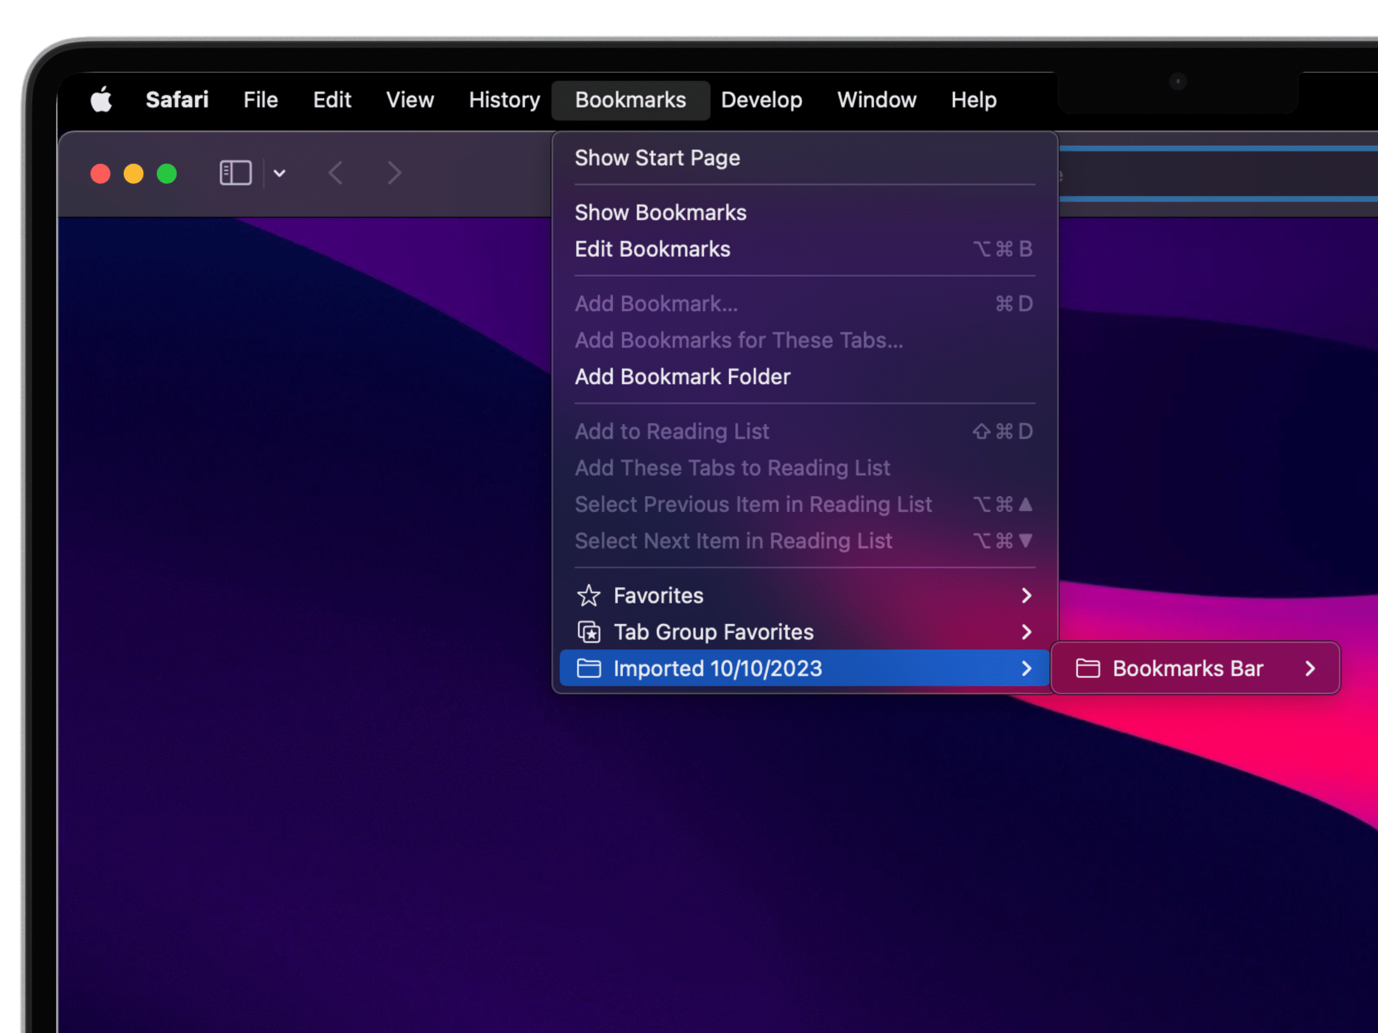Toggle the Safari sidebar icon

pos(235,173)
